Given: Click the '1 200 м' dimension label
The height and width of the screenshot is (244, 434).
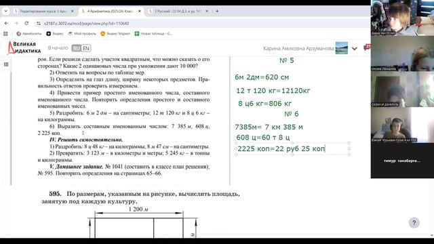Looking at the screenshot, I should coord(138,209).
